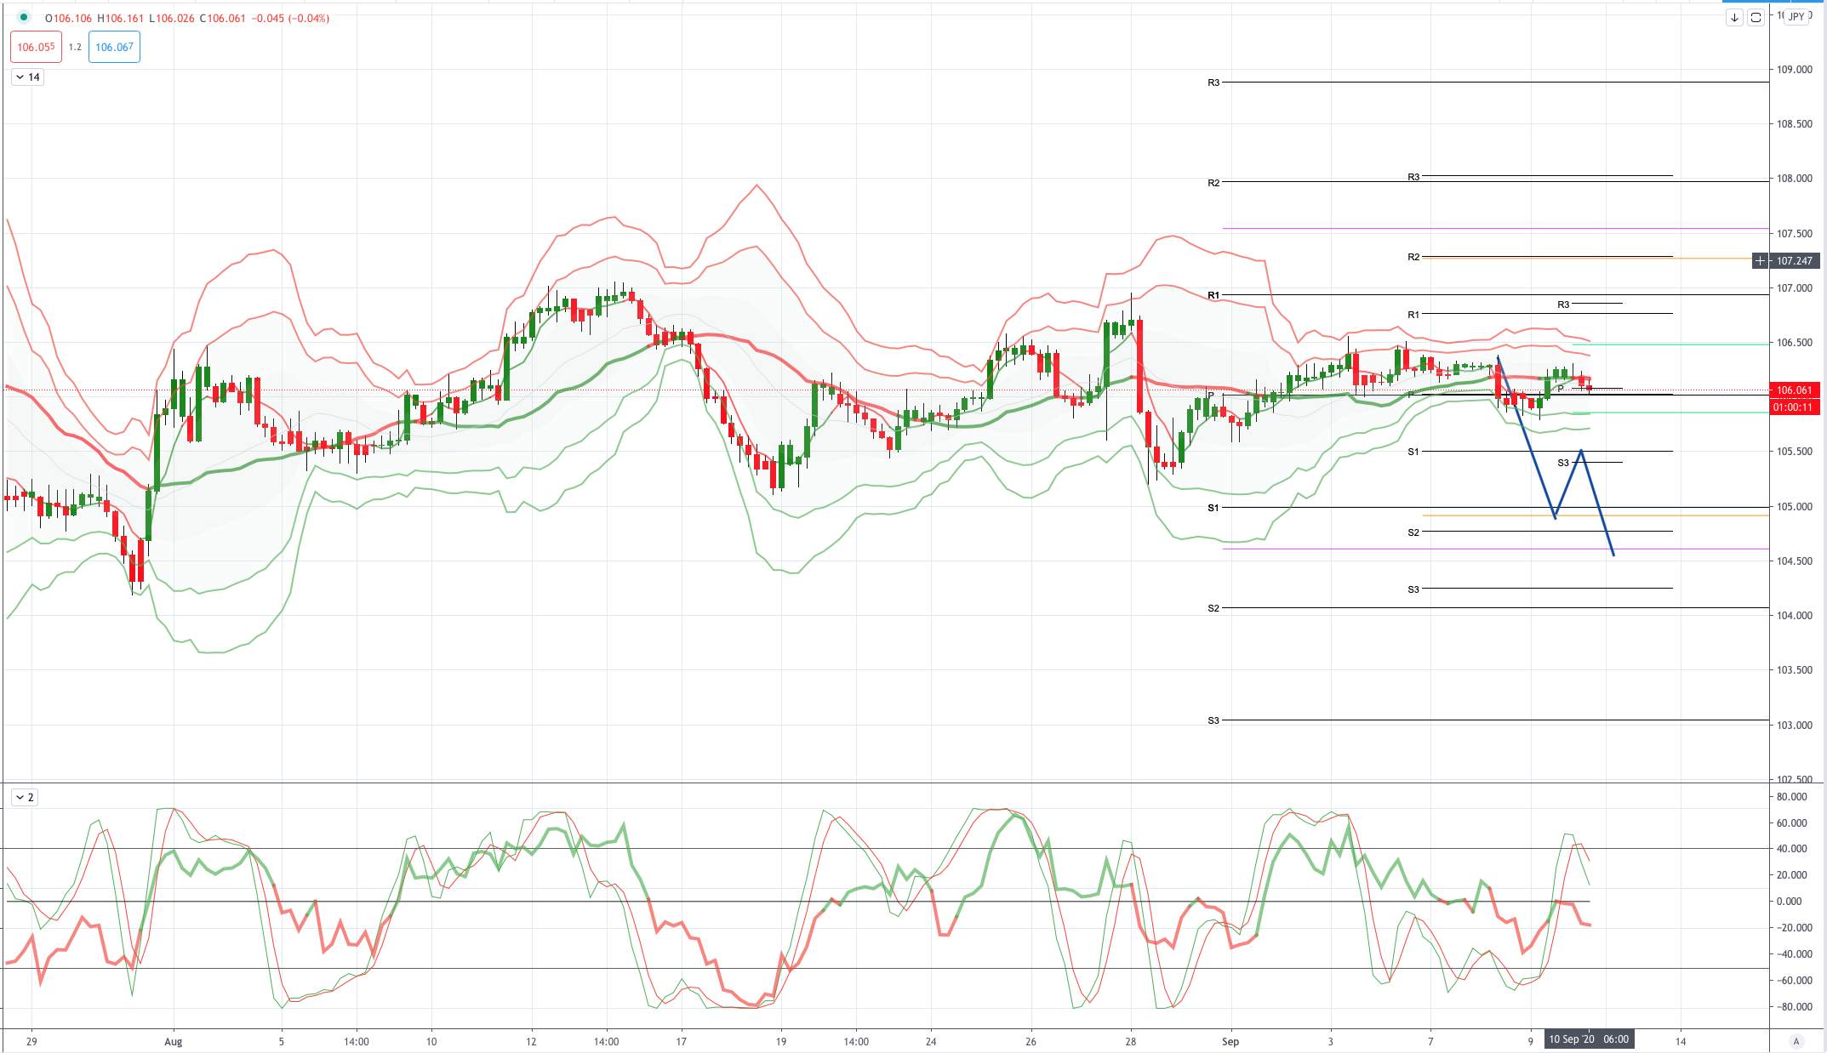Click the green market status dot
The width and height of the screenshot is (1827, 1053).
coord(23,17)
